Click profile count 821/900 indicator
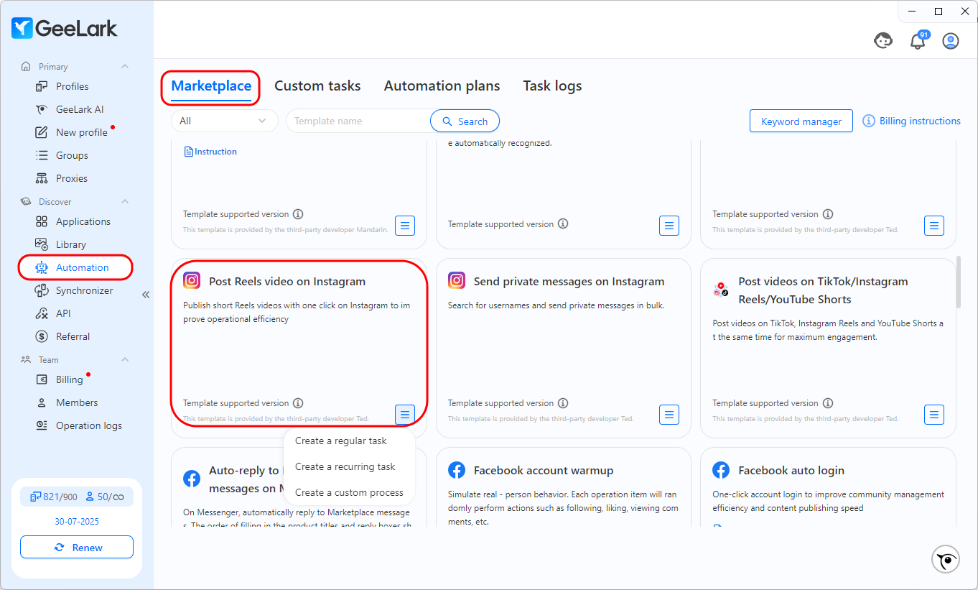978x590 pixels. 54,497
